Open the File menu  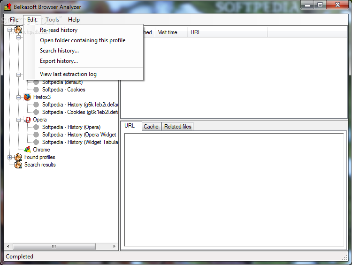pyautogui.click(x=14, y=20)
